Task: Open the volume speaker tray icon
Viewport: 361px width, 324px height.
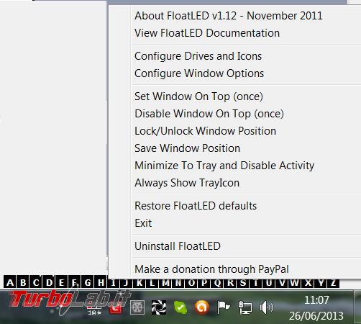Action: point(267,307)
